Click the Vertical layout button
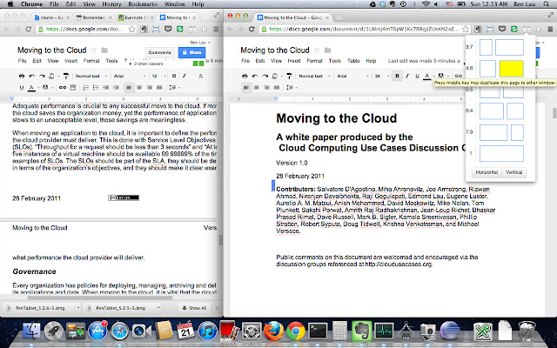The image size is (557, 348). coord(513,172)
